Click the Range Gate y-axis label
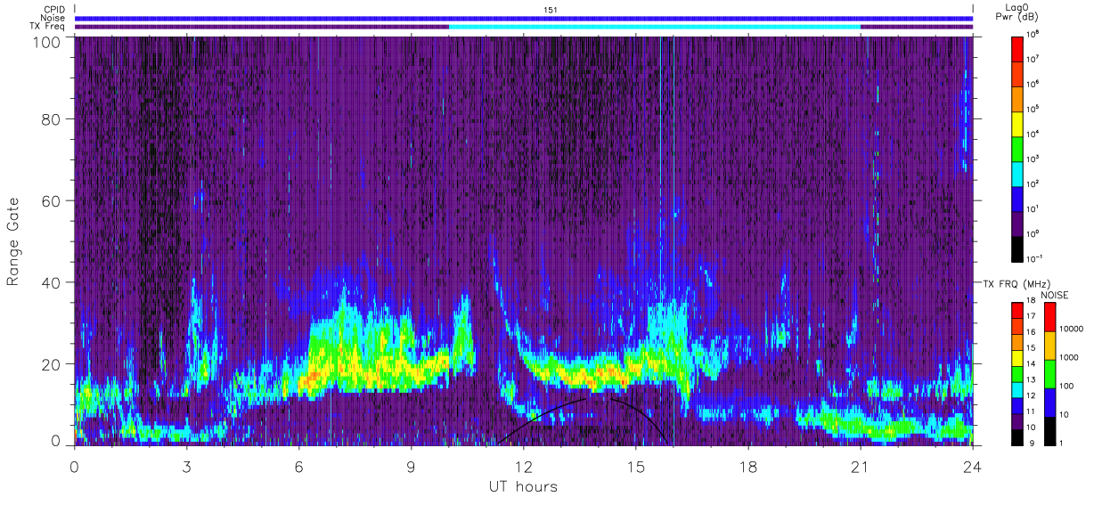1094x505 pixels. (x=14, y=241)
